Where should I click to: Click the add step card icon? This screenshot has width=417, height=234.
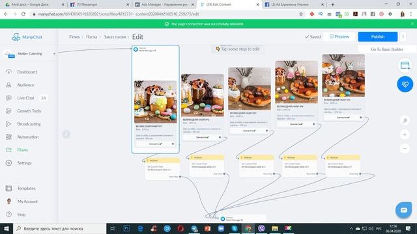(x=405, y=65)
